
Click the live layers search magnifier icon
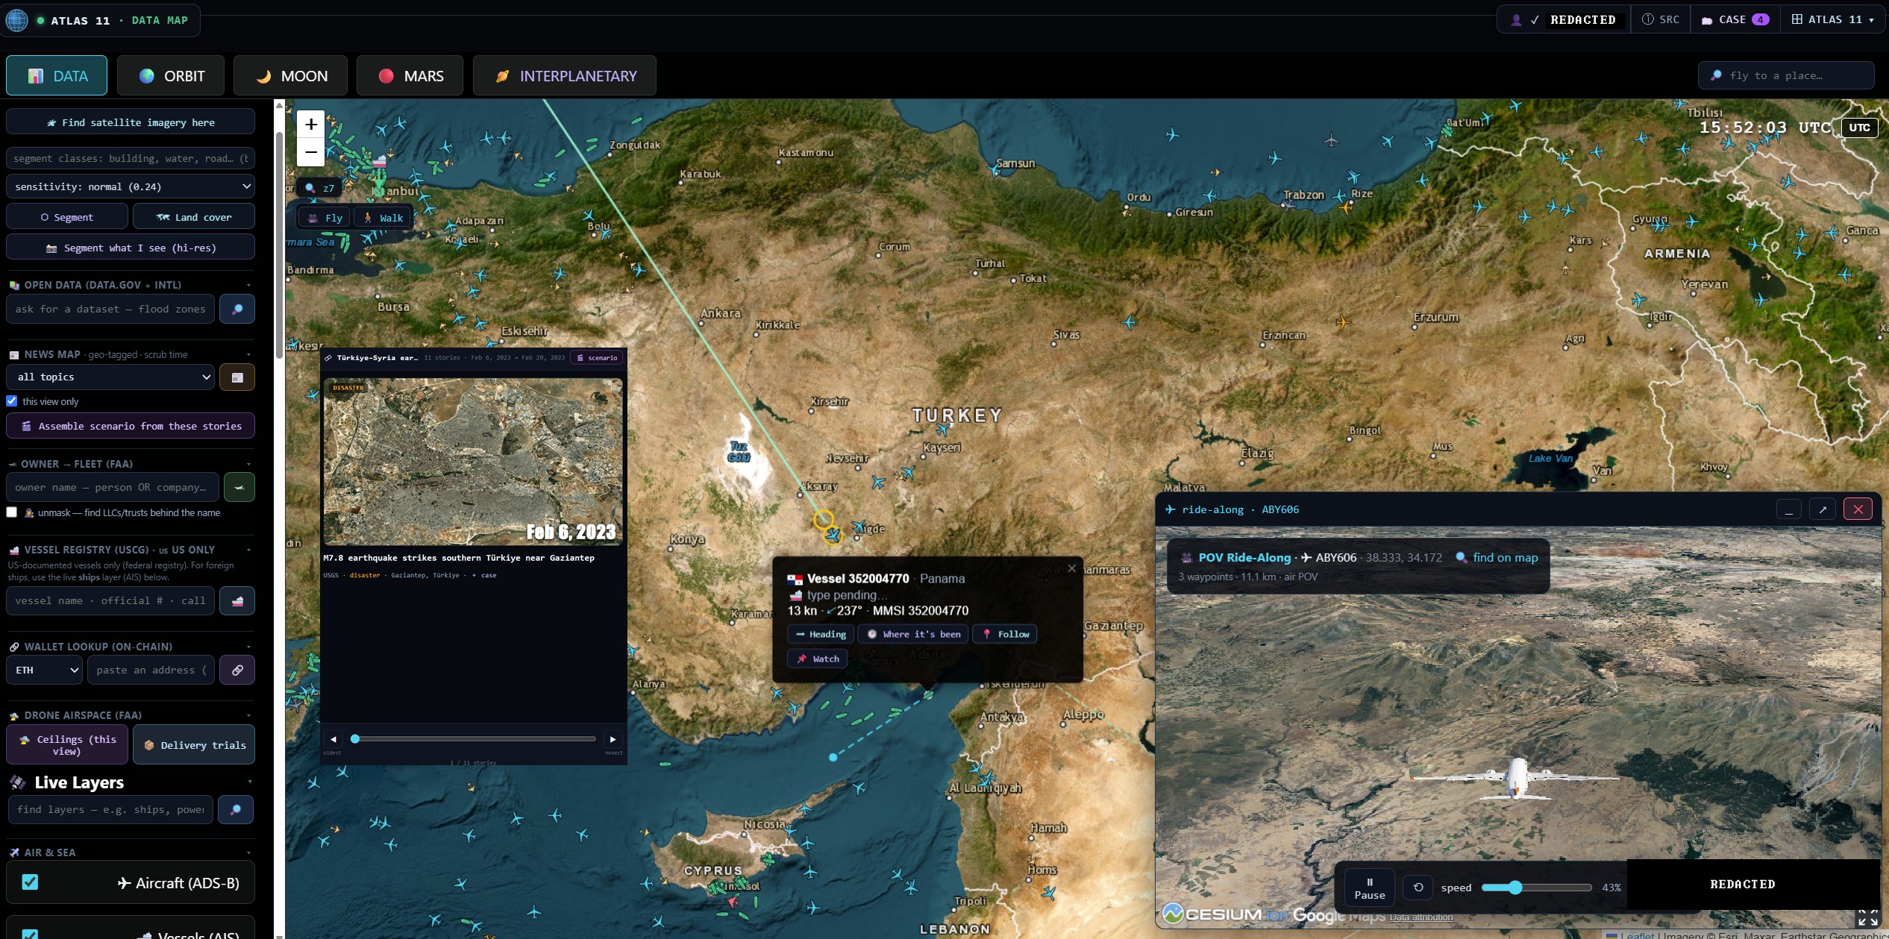[x=236, y=809]
